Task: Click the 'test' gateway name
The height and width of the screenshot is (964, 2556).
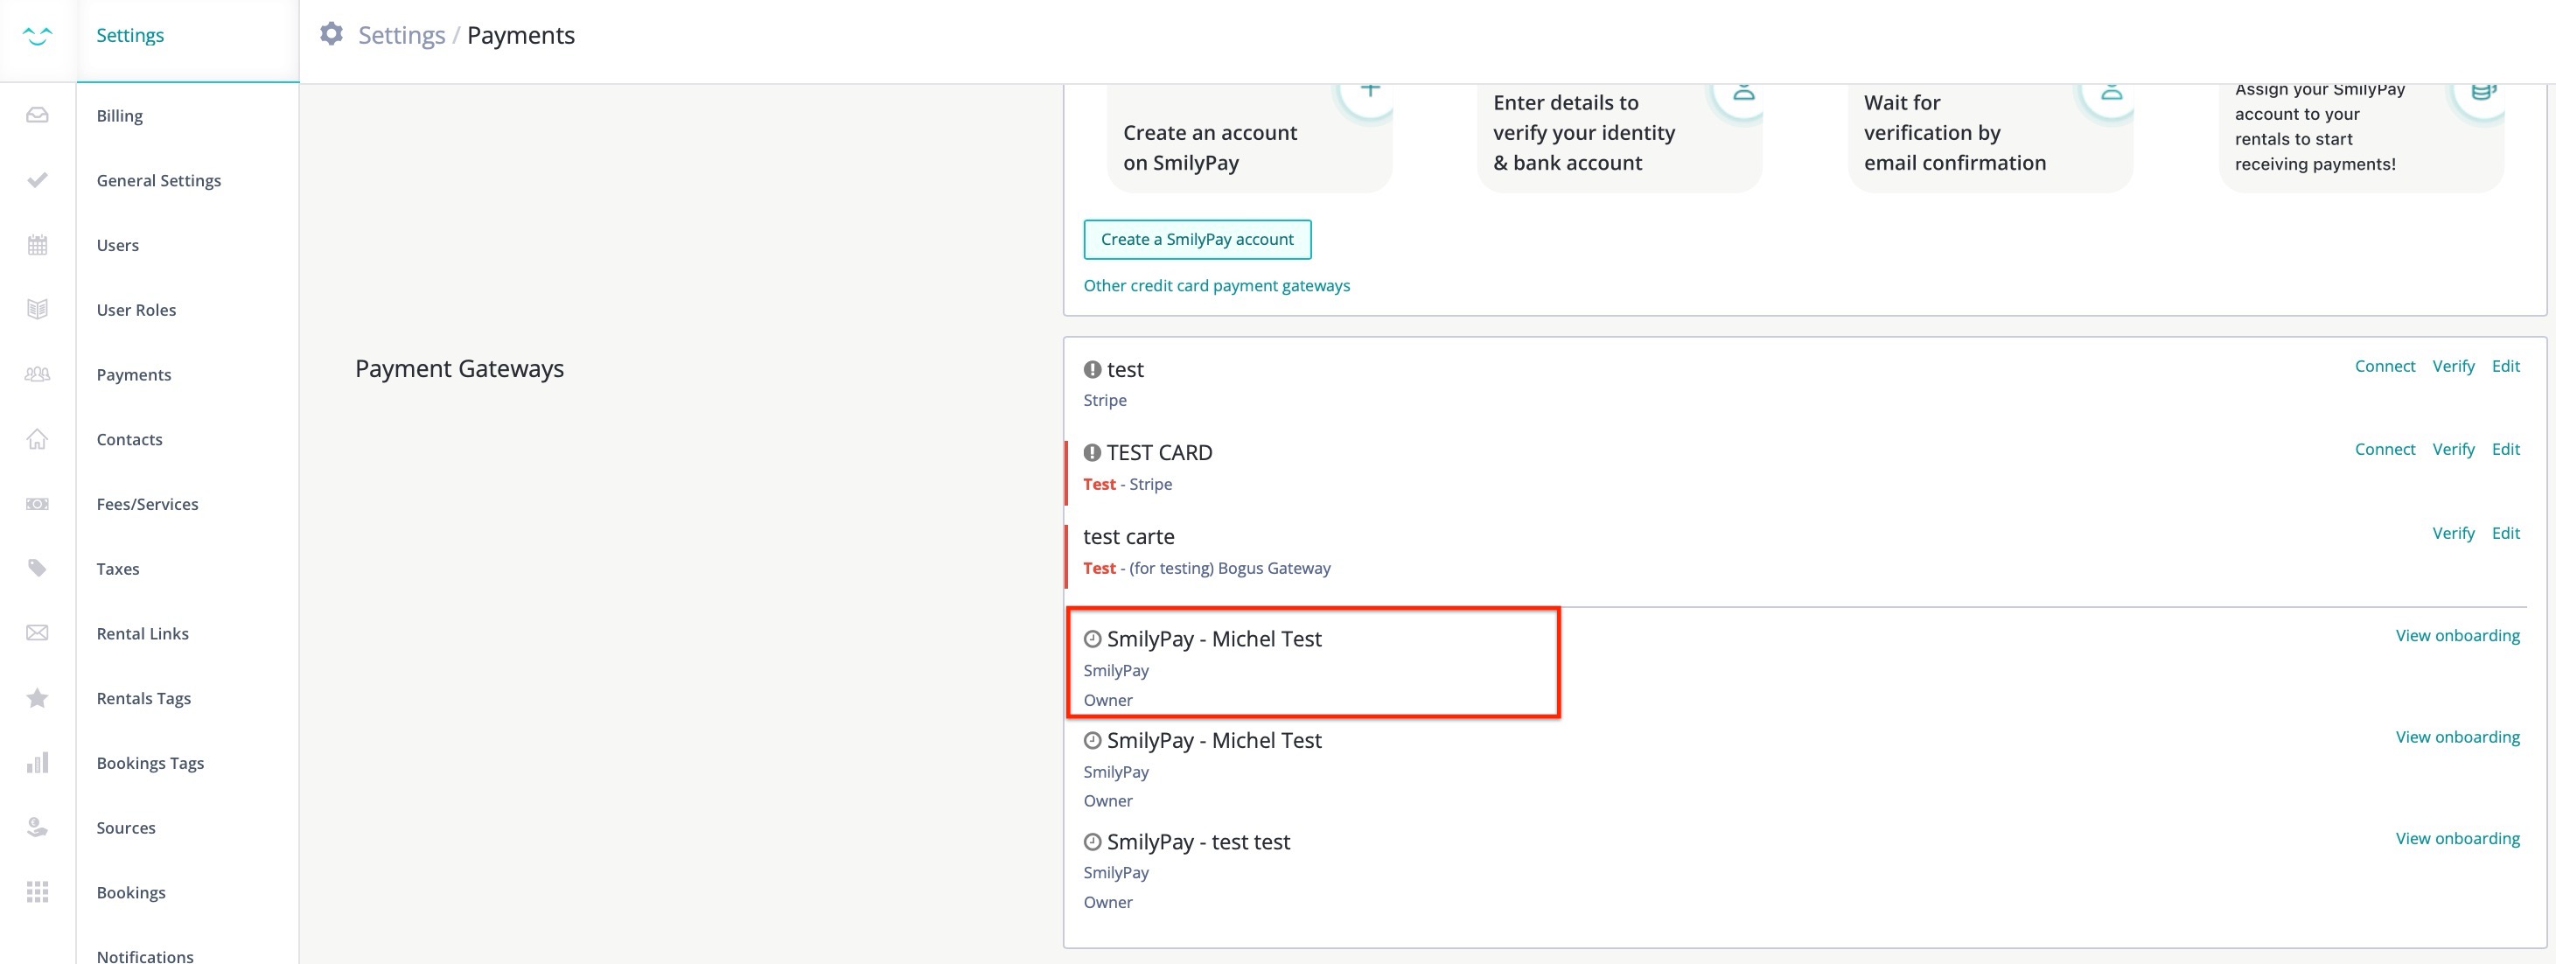Action: tap(1125, 370)
